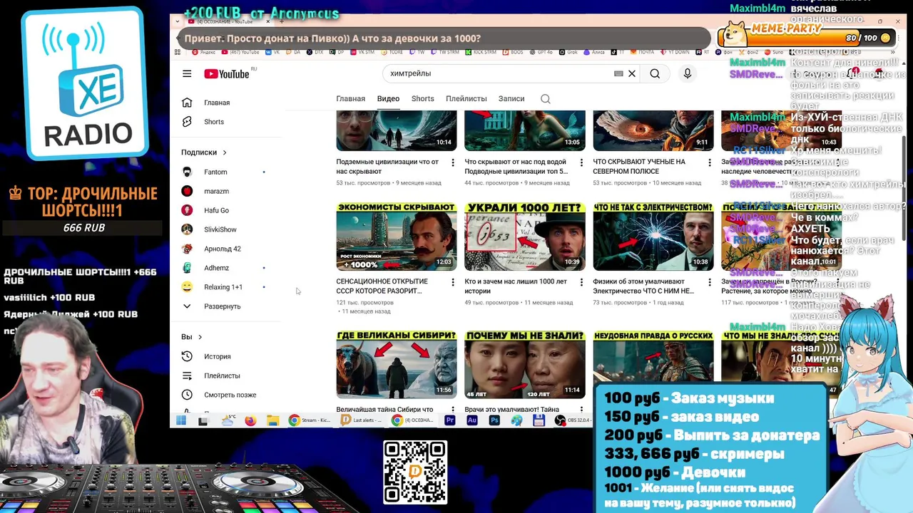Expand the Вы section chevron

tap(200, 337)
